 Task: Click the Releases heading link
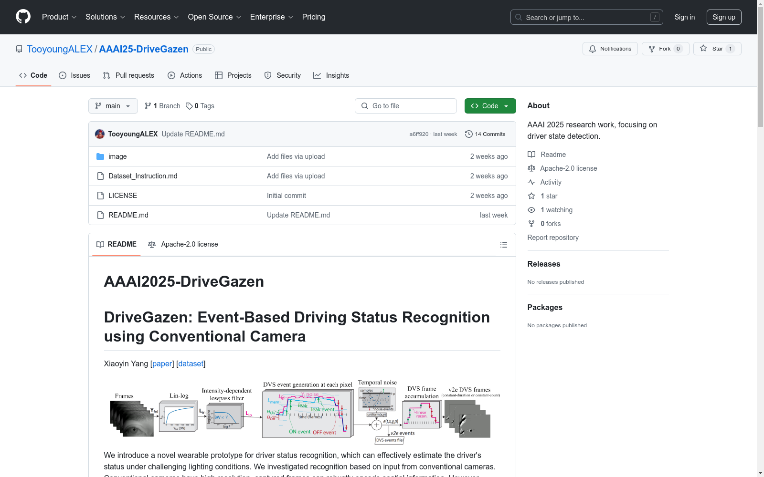pyautogui.click(x=544, y=264)
